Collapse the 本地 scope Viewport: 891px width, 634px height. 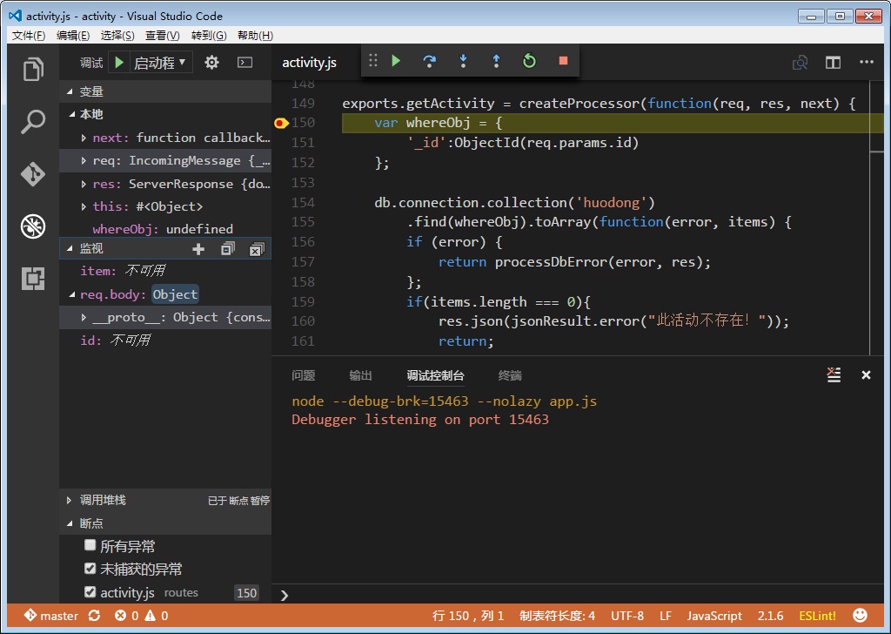pyautogui.click(x=72, y=114)
